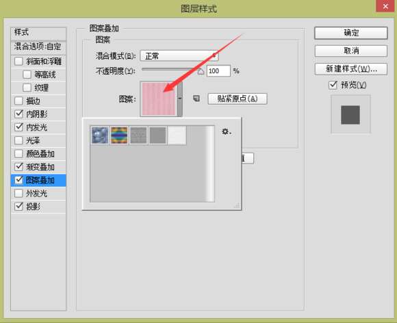Select the solid gray pattern thumbnail
Image resolution: width=397 pixels, height=323 pixels.
coord(157,135)
